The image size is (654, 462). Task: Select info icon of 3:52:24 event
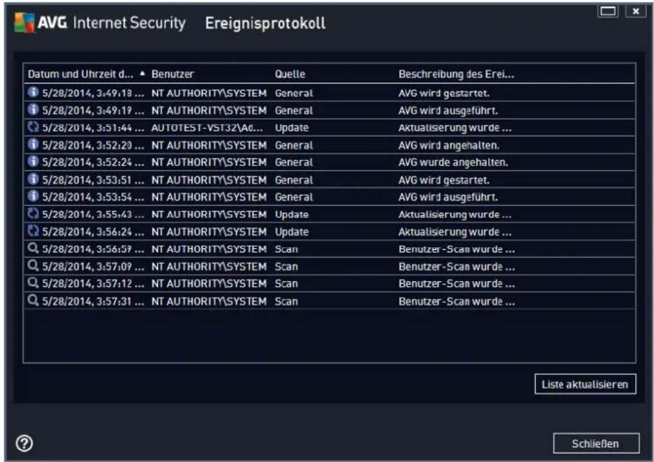(x=33, y=162)
